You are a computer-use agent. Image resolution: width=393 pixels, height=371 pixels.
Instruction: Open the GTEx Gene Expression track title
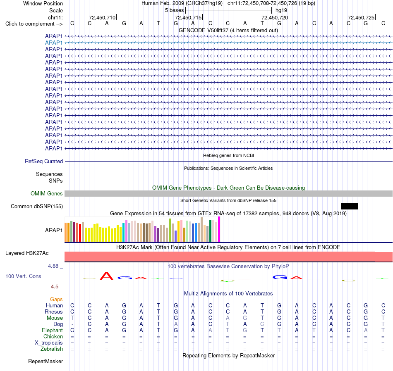point(228,213)
